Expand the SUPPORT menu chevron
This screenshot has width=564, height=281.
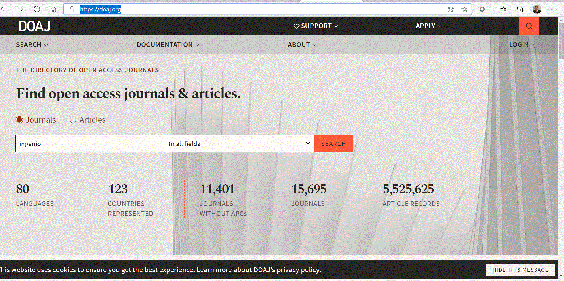pyautogui.click(x=336, y=26)
